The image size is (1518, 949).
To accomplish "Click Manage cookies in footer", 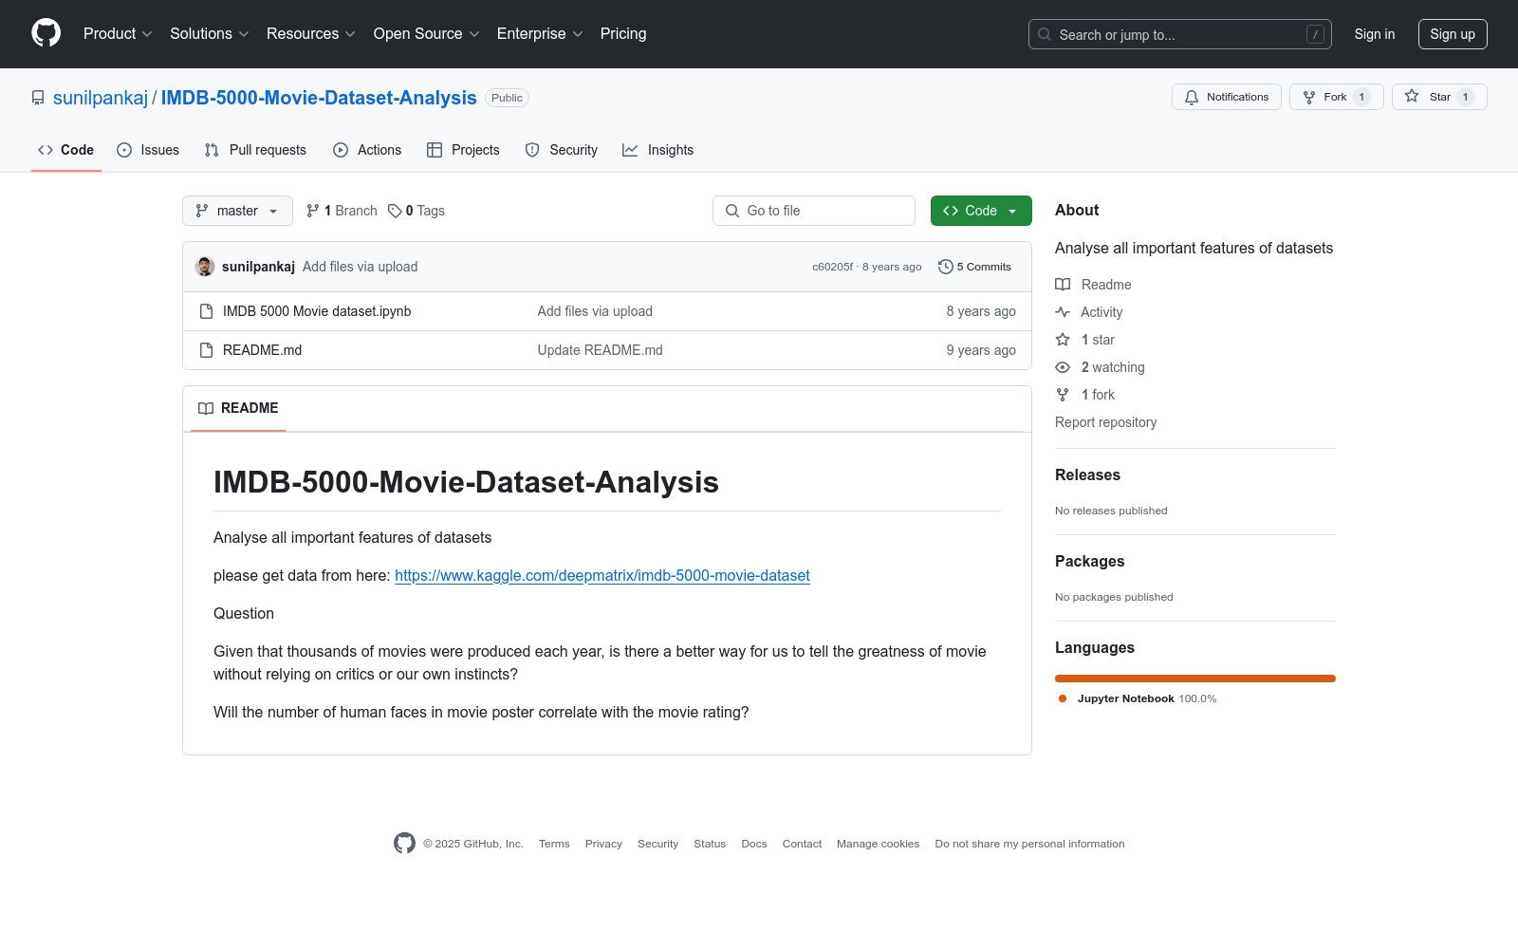I will pos(879,844).
